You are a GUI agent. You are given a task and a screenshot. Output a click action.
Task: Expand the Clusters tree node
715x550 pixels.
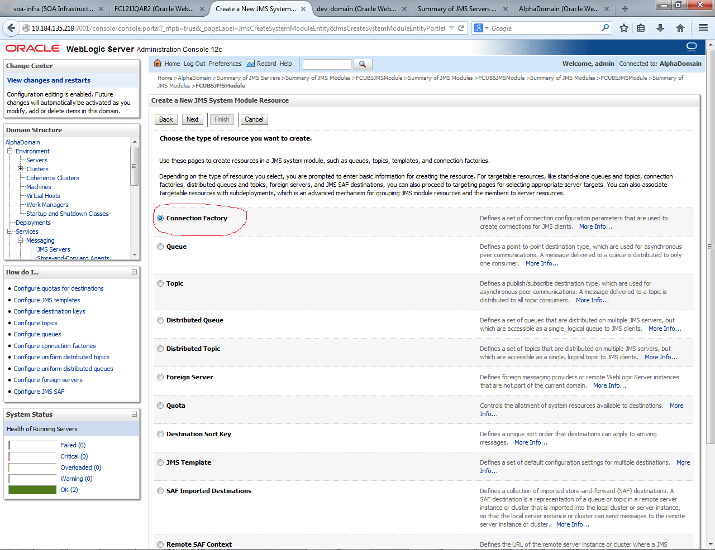[20, 169]
